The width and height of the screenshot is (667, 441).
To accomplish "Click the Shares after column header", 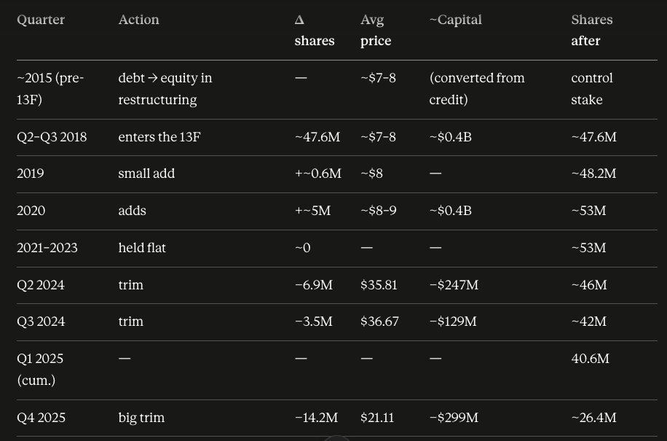I will [592, 30].
